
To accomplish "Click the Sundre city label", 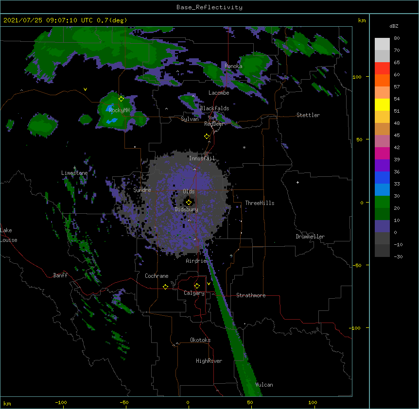I will point(142,190).
